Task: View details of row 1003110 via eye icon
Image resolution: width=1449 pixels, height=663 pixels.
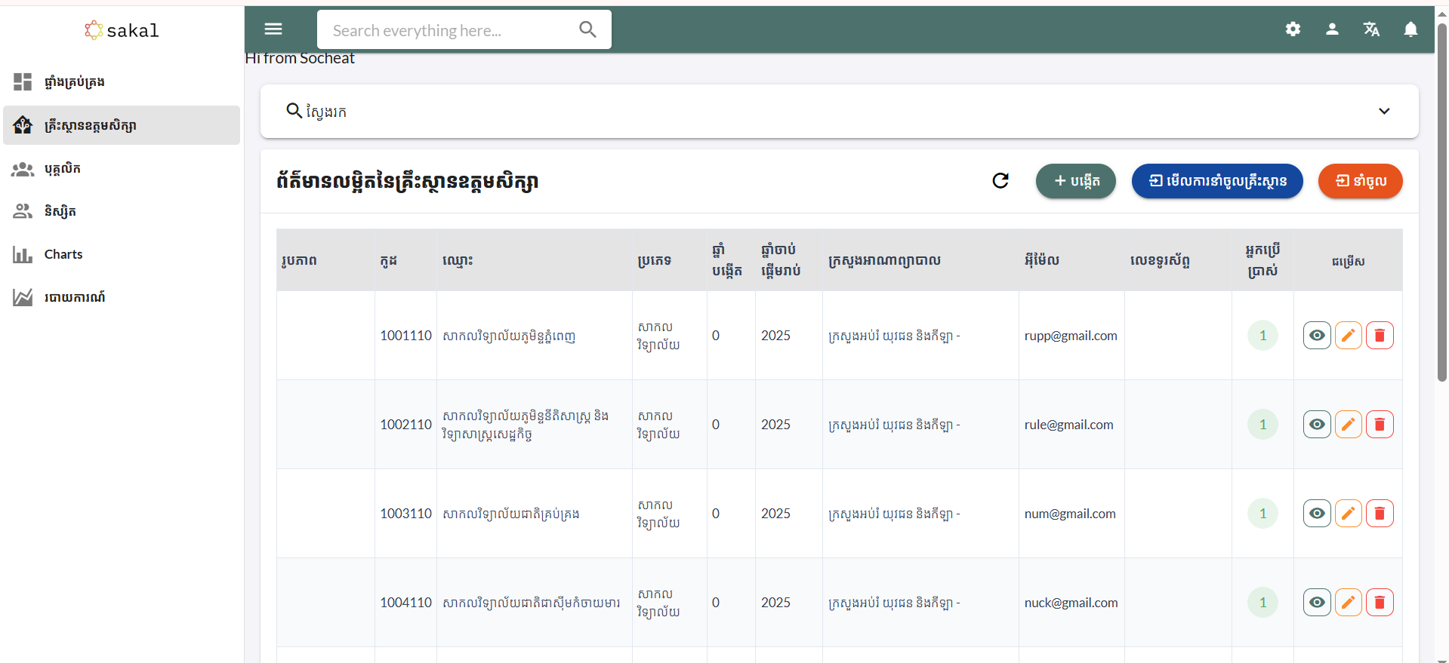Action: (1317, 514)
